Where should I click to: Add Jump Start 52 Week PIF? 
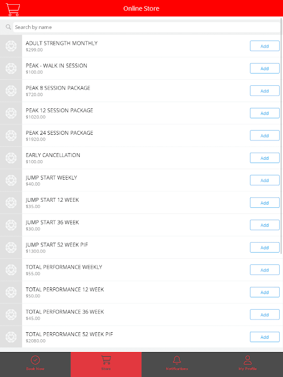tap(265, 247)
